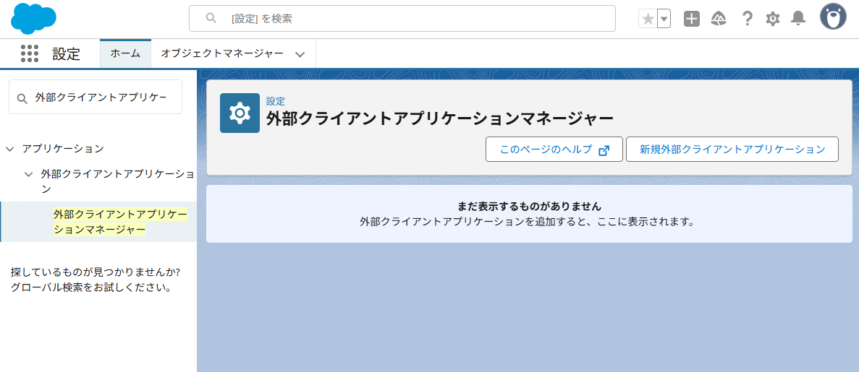
Task: Click the favorites star icon
Action: pyautogui.click(x=648, y=20)
